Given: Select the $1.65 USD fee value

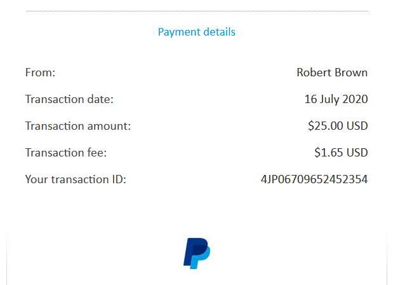Looking at the screenshot, I should click(341, 153).
